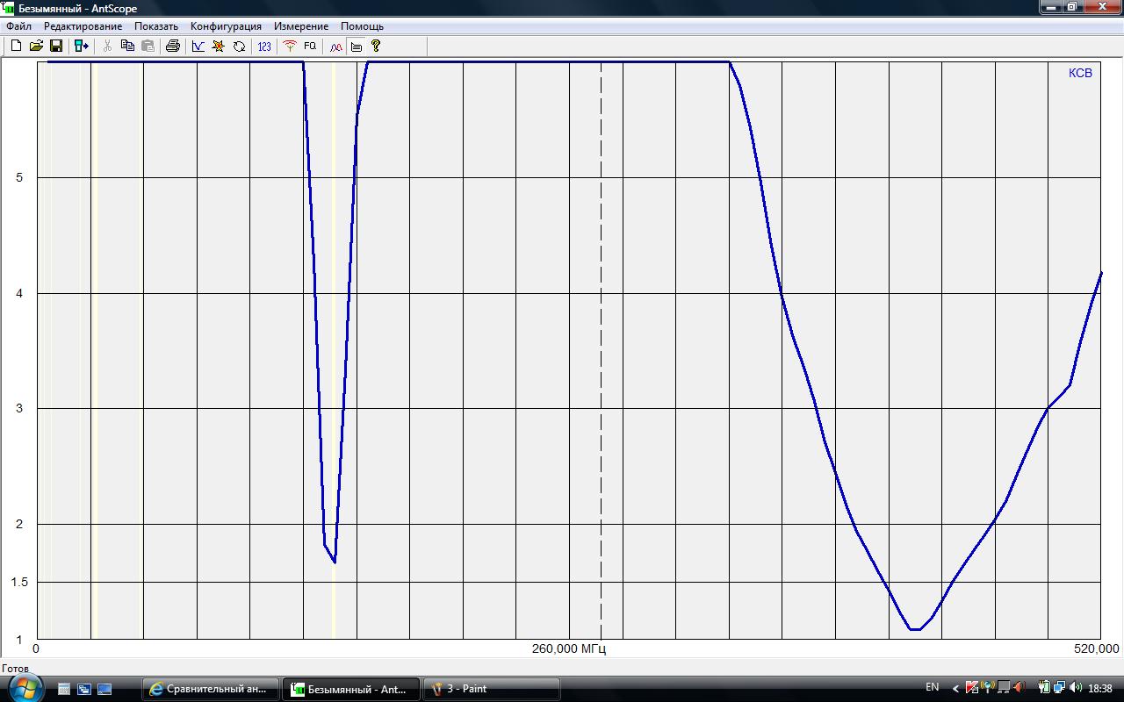Image resolution: width=1124 pixels, height=702 pixels.
Task: Click the КСВ label in the graph corner
Action: pos(1080,73)
